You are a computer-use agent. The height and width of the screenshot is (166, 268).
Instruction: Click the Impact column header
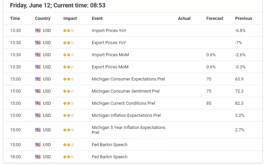pyautogui.click(x=70, y=19)
